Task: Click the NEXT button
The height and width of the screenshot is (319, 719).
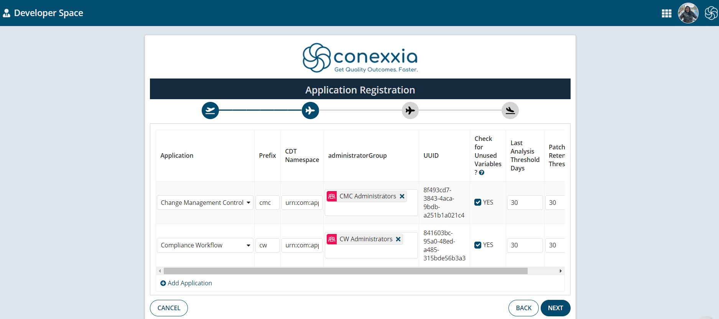Action: click(555, 308)
